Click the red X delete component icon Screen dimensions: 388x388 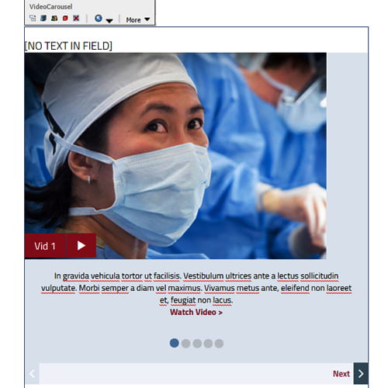76,18
